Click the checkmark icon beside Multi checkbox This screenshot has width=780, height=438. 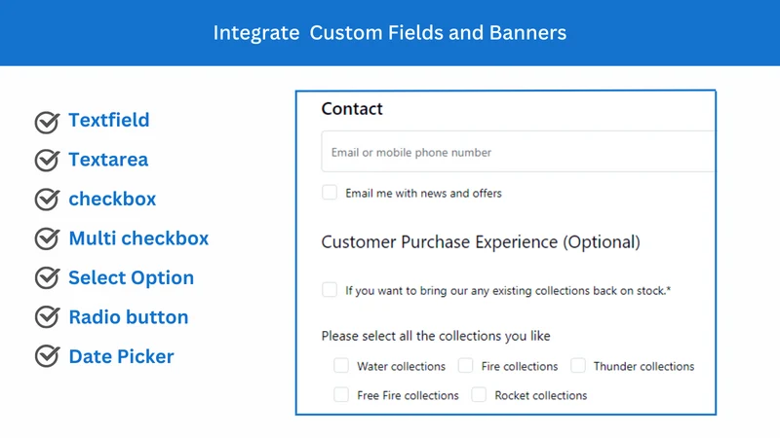pyautogui.click(x=47, y=238)
